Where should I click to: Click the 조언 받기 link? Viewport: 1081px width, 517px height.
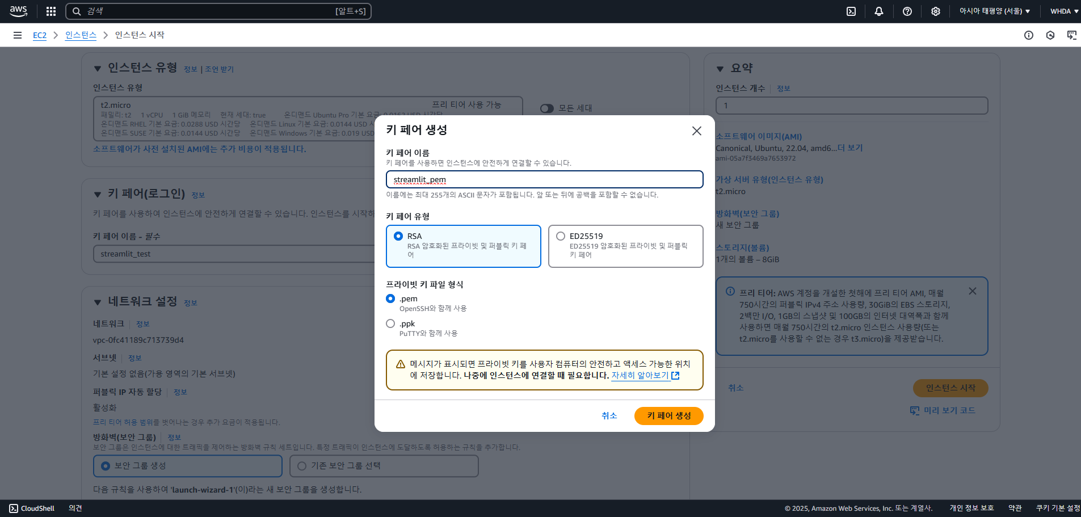[x=219, y=69]
